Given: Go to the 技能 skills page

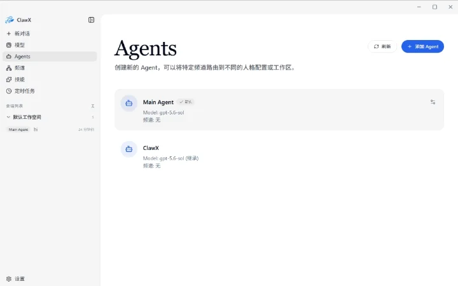Looking at the screenshot, I should click(x=50, y=79).
